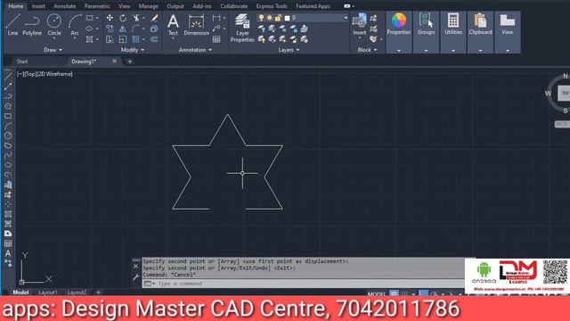Open the Groups panel button
Image resolution: width=570 pixels, height=321 pixels.
(x=426, y=32)
